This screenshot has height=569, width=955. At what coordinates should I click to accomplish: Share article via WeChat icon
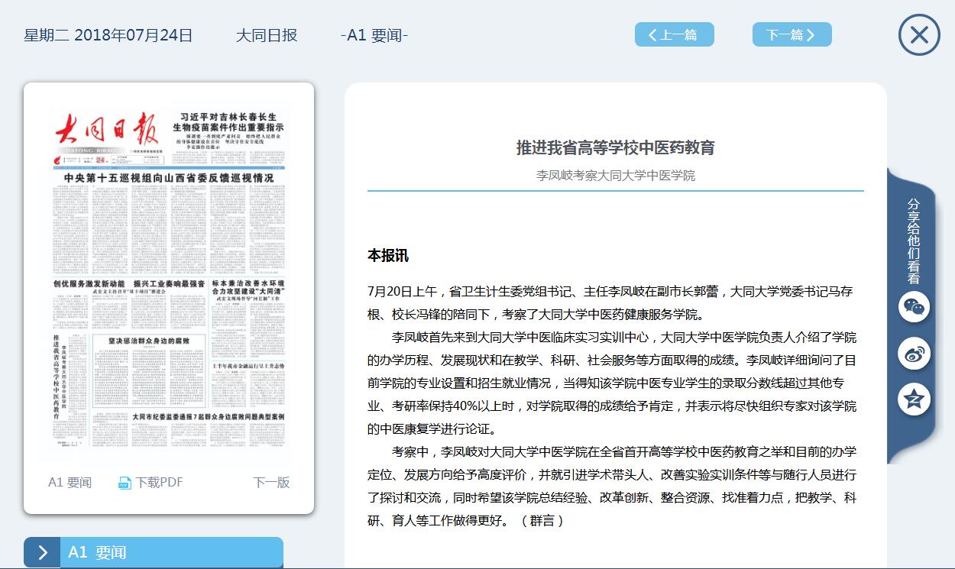coord(914,307)
